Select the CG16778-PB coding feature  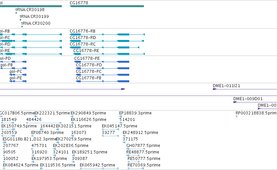pos(103,81)
